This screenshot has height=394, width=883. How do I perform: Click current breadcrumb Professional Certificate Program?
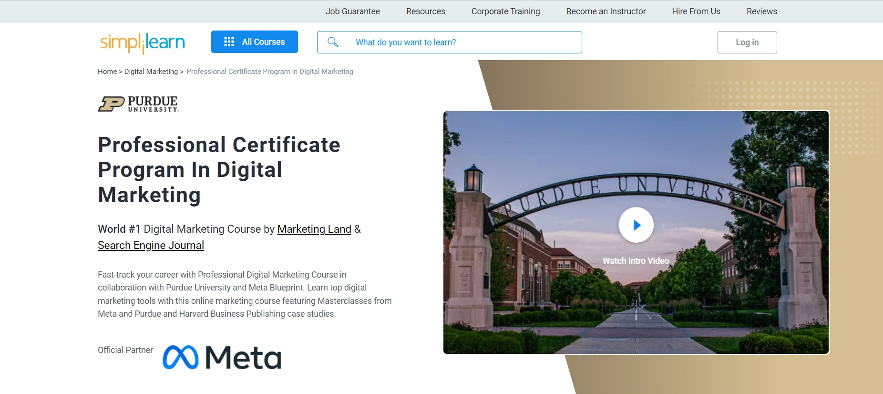[x=270, y=72]
